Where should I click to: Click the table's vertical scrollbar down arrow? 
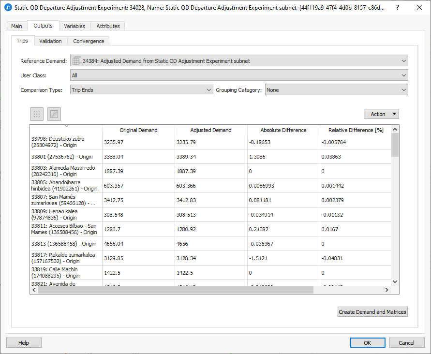click(x=394, y=281)
